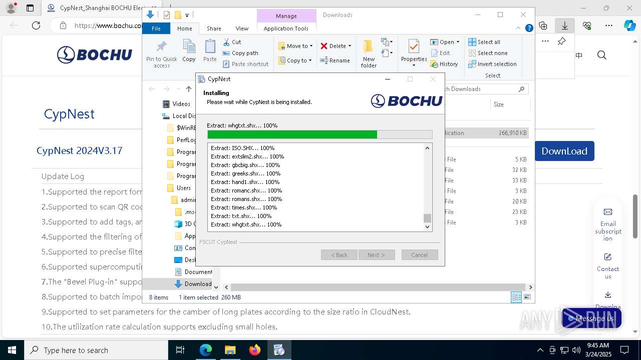Open Email subscription side widget
This screenshot has height=360, width=641.
tap(608, 225)
